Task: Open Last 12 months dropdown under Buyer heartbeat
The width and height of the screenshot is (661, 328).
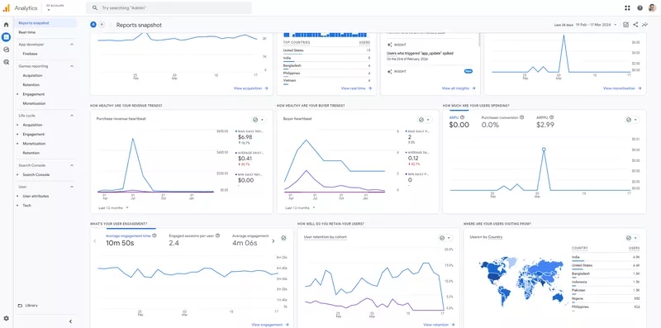Action: (301, 208)
